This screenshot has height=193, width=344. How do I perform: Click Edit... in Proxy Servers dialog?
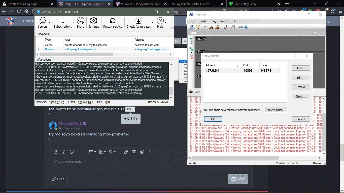(301, 77)
